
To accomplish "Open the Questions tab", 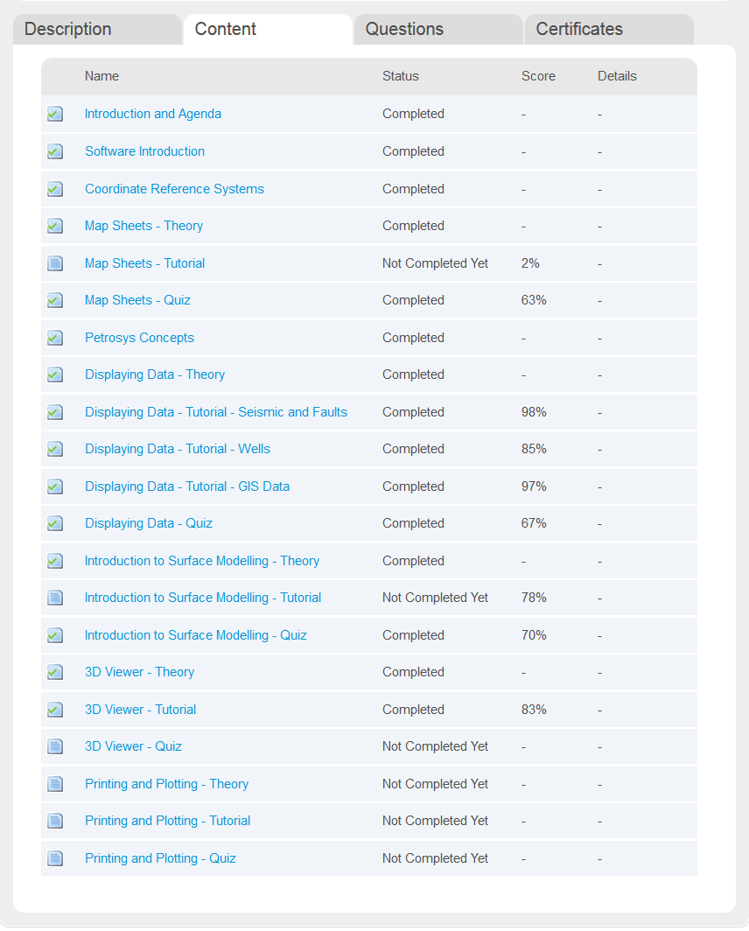I will click(404, 29).
